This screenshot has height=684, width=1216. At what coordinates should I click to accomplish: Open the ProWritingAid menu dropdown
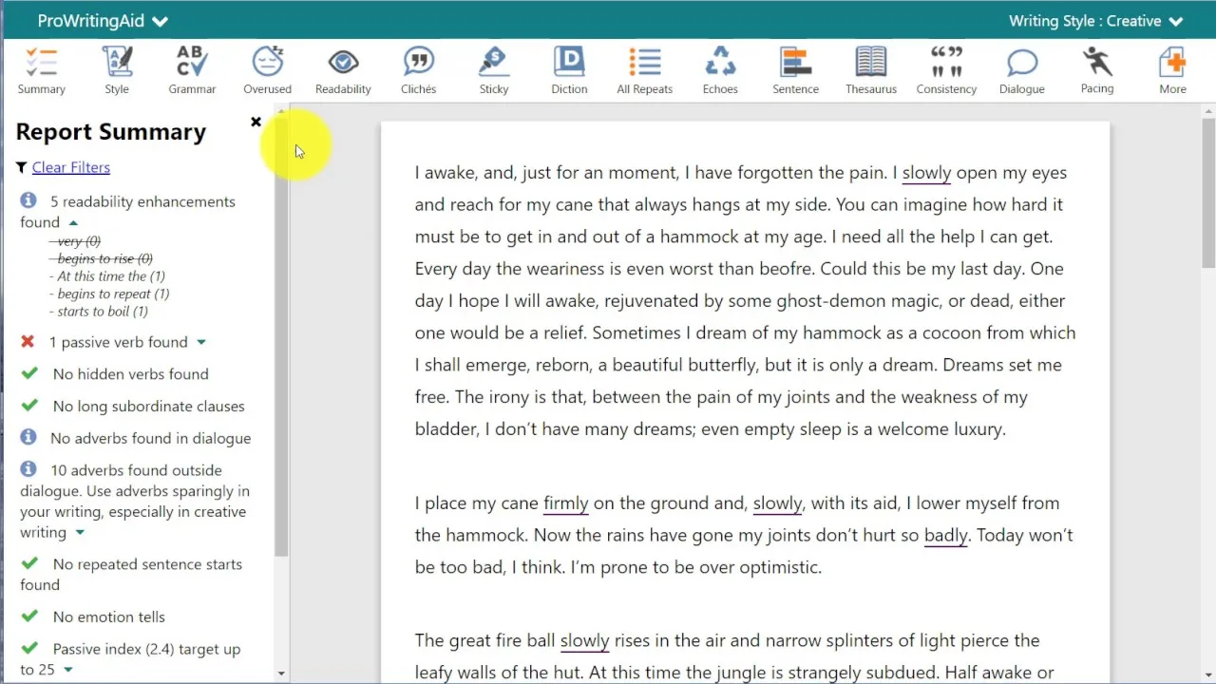coord(103,21)
